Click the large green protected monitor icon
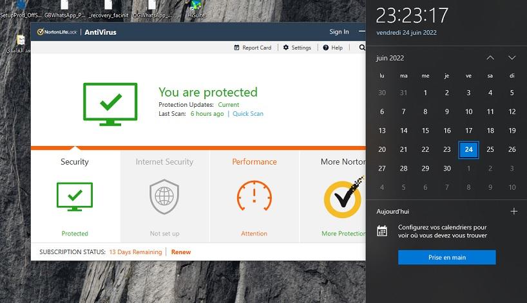 pos(110,104)
